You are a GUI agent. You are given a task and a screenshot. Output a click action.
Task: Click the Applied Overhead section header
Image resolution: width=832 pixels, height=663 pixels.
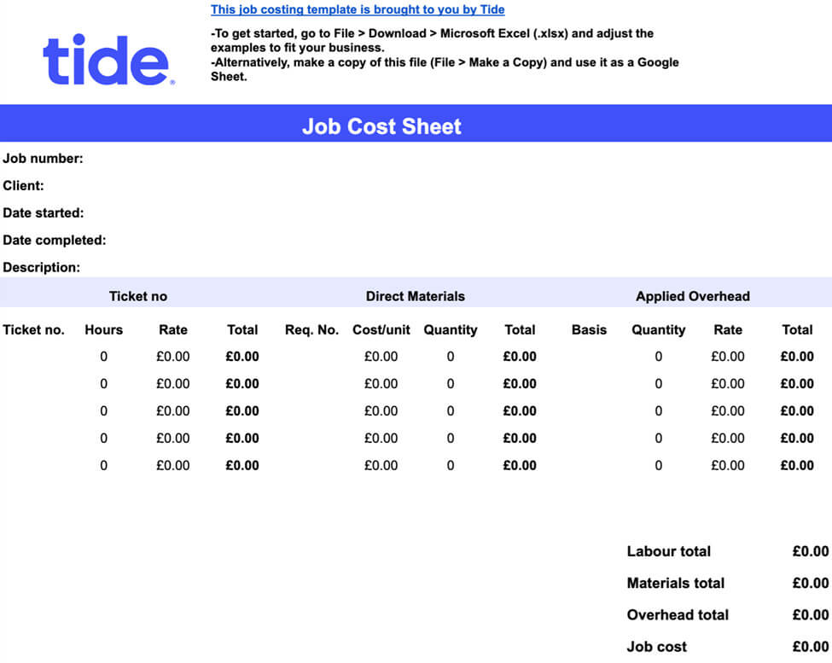[693, 296]
